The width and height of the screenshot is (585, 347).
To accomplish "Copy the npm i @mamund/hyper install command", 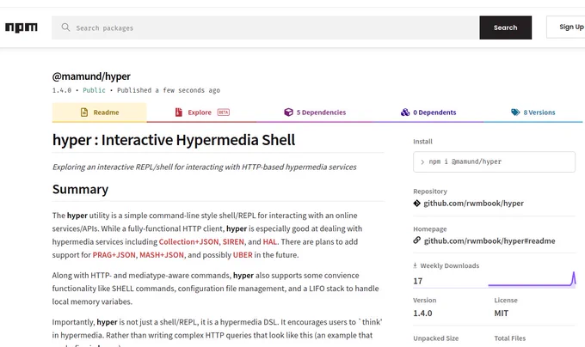I will coord(494,161).
